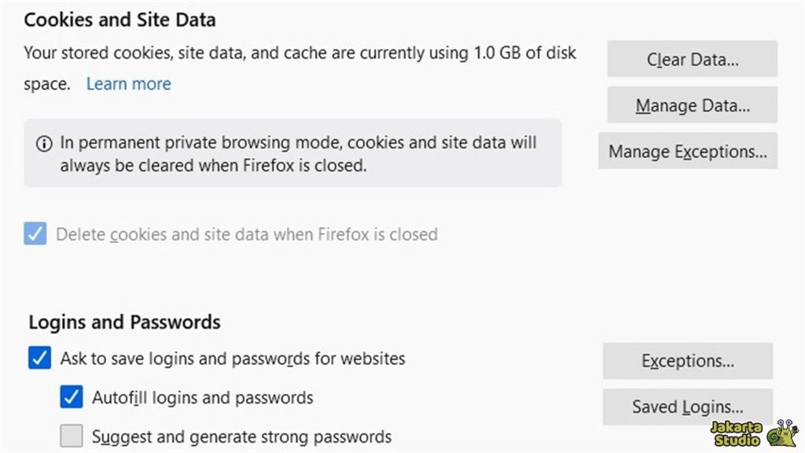The image size is (805, 453).
Task: Click the Suggest and generate strong passwords label
Action: pos(240,436)
